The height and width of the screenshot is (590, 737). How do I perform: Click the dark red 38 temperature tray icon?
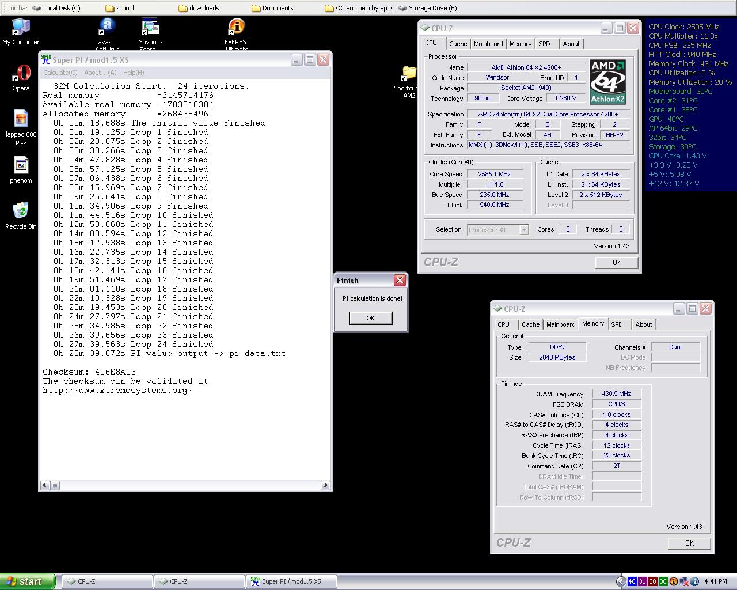(653, 581)
